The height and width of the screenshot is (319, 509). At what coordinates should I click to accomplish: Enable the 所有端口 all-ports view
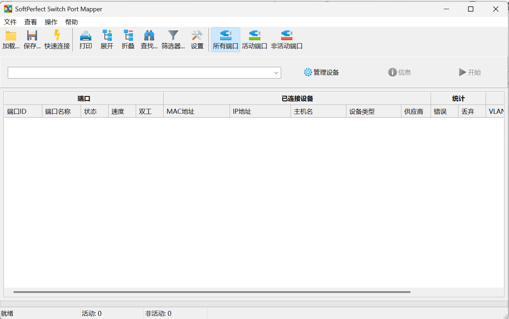225,39
